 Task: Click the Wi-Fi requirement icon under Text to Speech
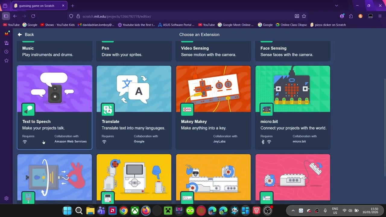[25, 142]
